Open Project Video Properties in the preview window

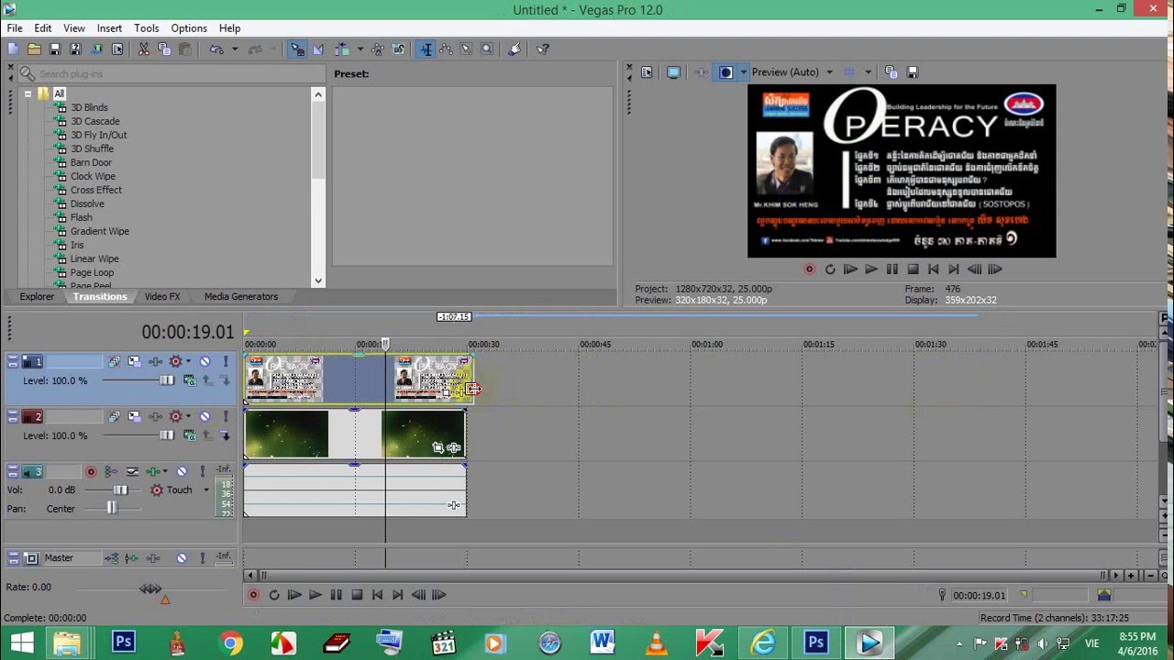(x=646, y=71)
